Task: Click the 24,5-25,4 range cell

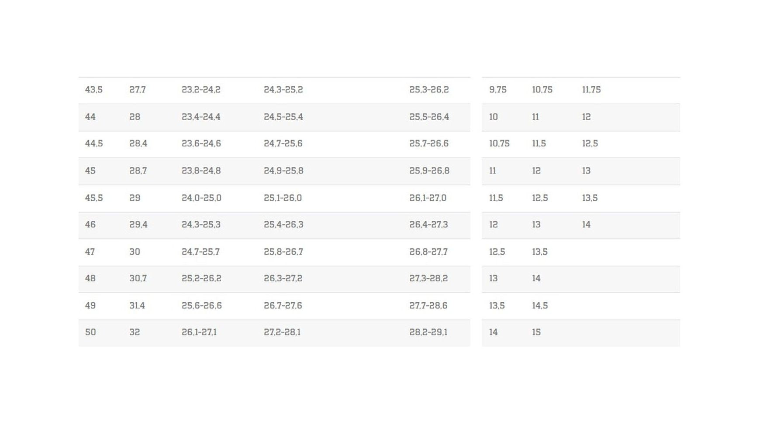Action: click(283, 117)
